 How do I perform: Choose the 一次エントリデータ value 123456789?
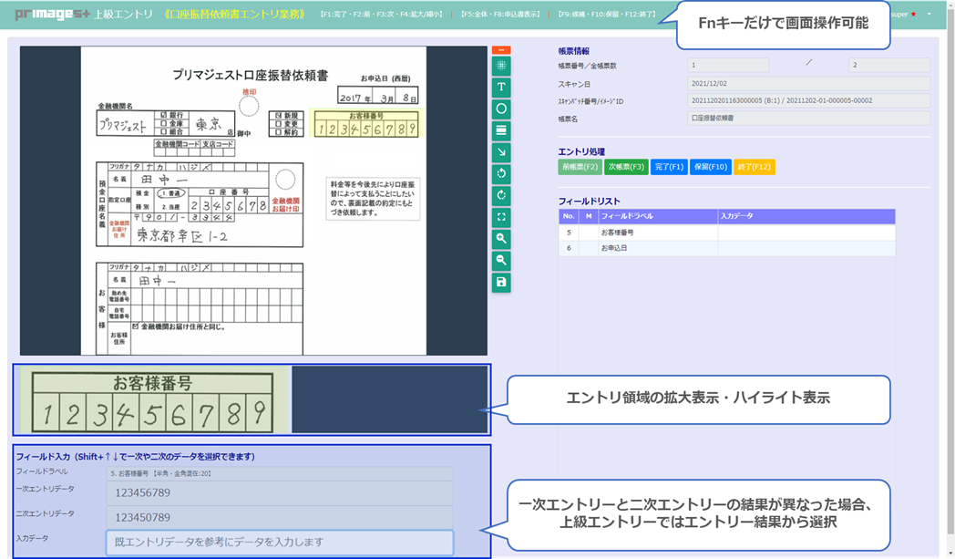pyautogui.click(x=279, y=493)
